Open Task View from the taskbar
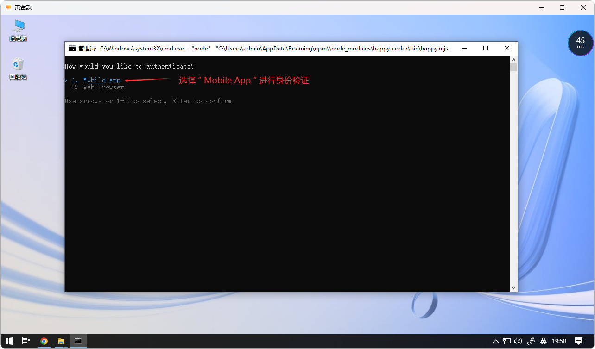Screen dimensions: 595x349 (x=26, y=341)
